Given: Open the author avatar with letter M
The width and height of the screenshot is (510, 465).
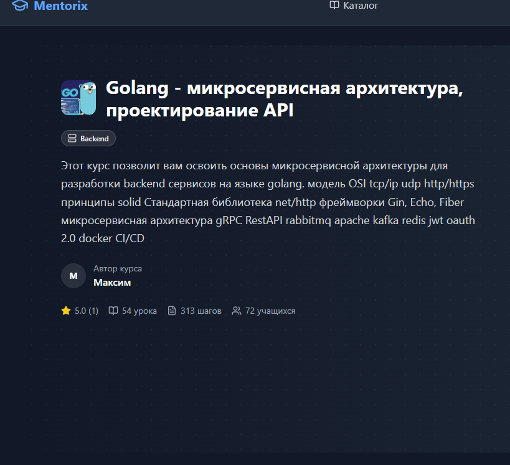Looking at the screenshot, I should click(x=73, y=276).
